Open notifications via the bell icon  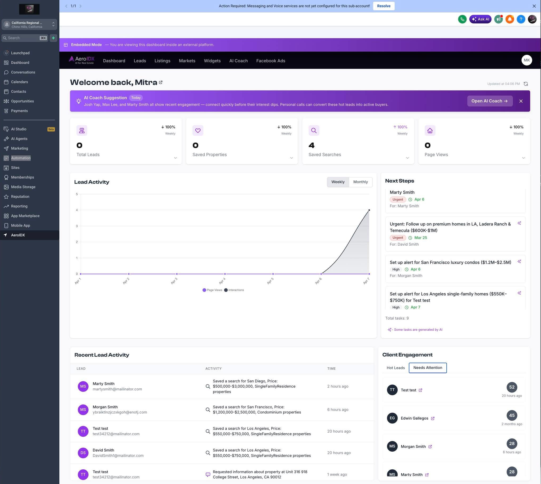pos(510,19)
